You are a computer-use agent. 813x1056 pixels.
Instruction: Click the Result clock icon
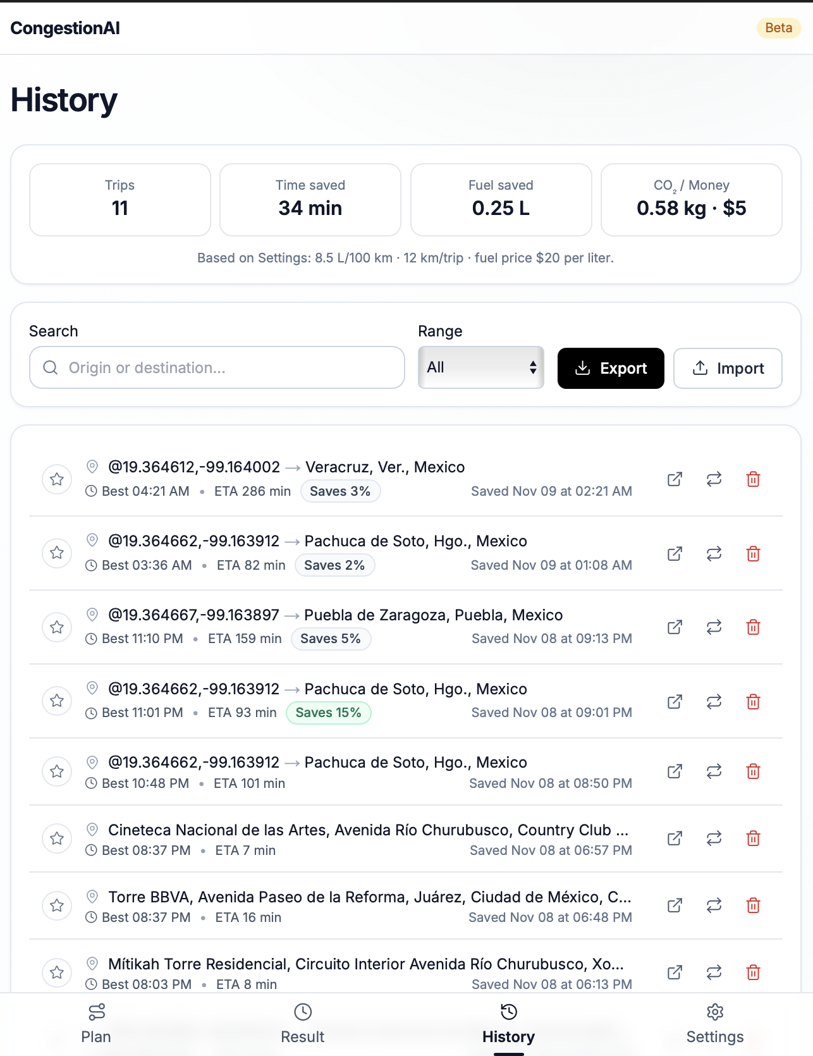[x=303, y=1012]
